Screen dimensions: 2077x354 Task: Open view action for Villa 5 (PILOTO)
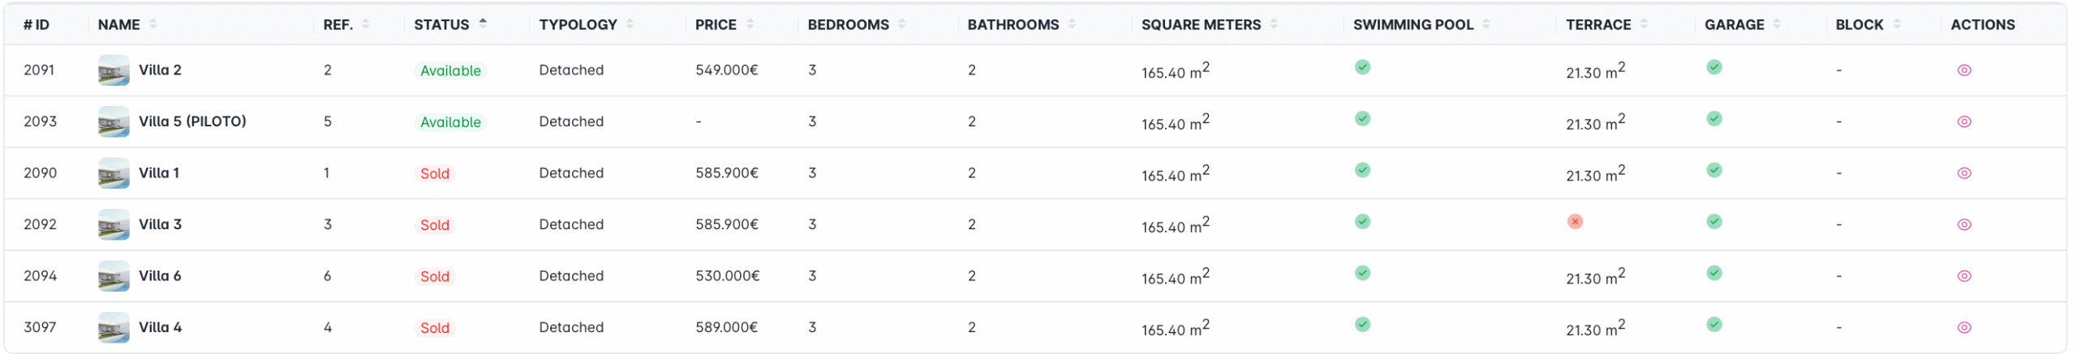point(1963,122)
